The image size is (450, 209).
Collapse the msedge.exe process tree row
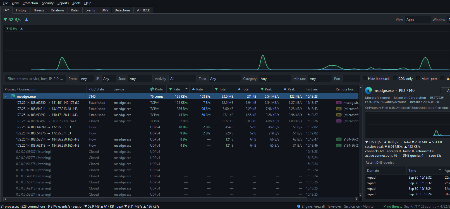[x=6, y=96]
